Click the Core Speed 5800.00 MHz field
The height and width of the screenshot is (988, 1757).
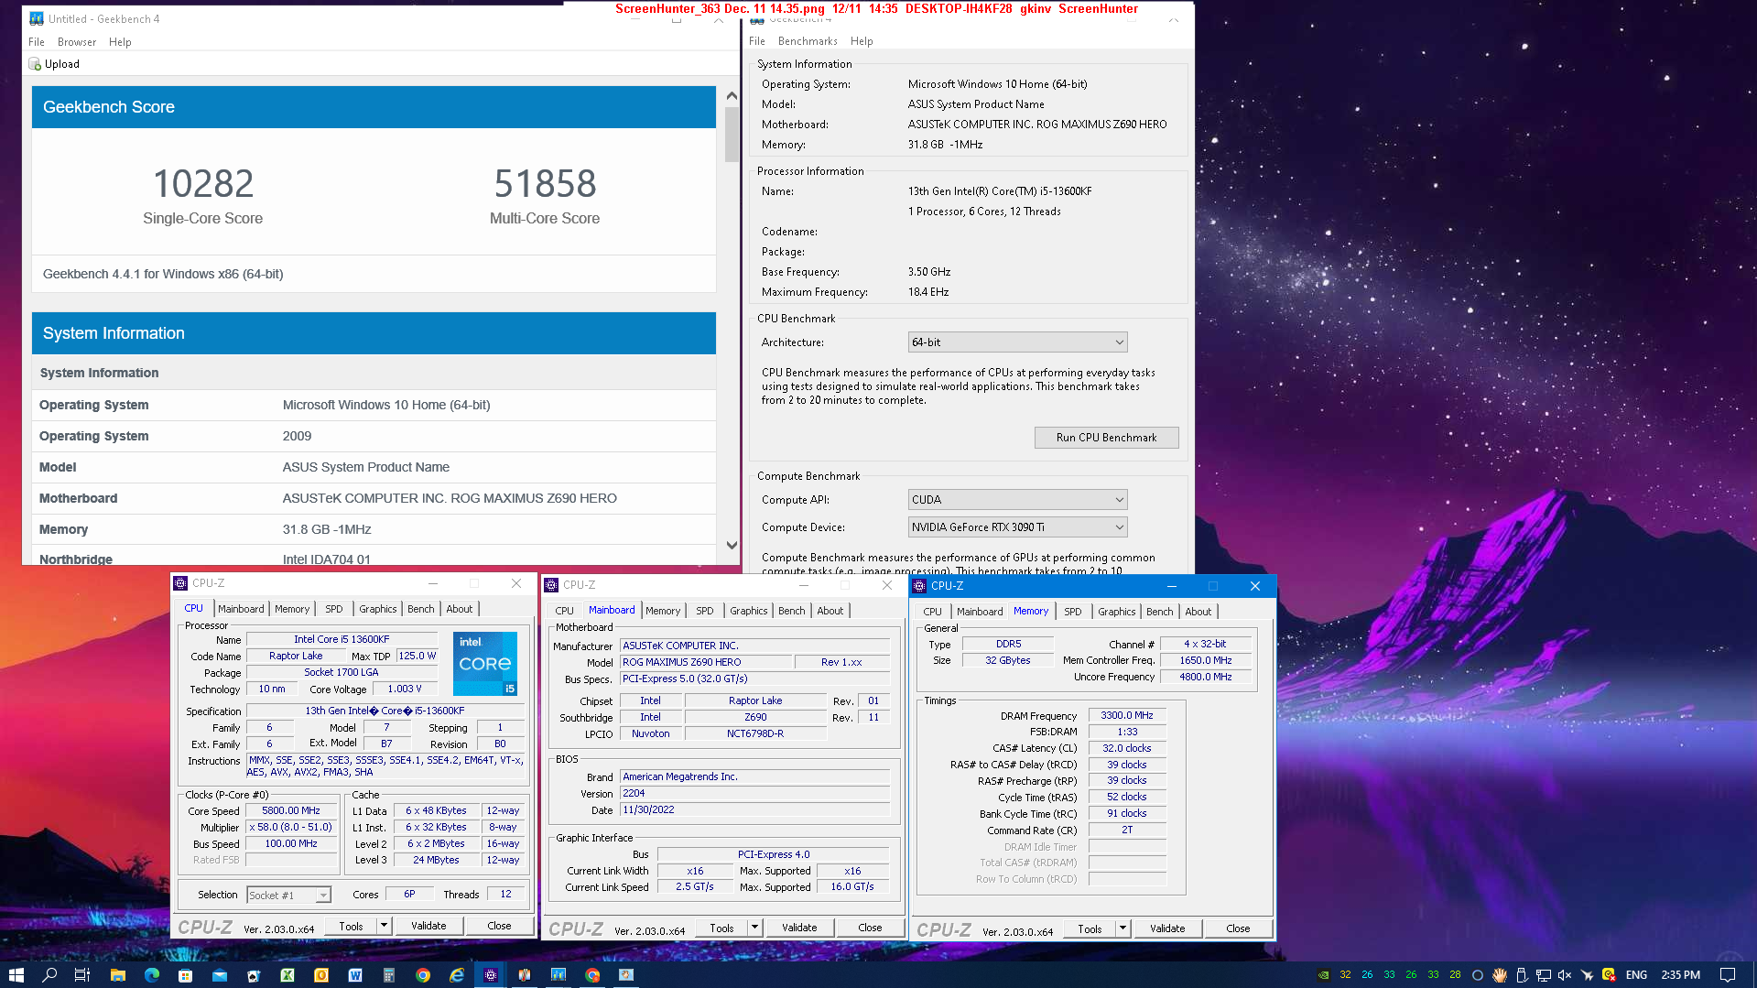[291, 811]
